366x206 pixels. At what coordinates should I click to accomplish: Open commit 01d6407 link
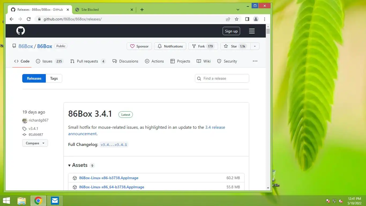click(x=36, y=135)
